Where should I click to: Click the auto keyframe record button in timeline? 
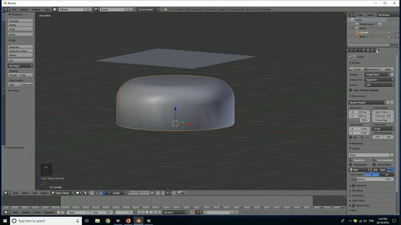[x=192, y=212]
